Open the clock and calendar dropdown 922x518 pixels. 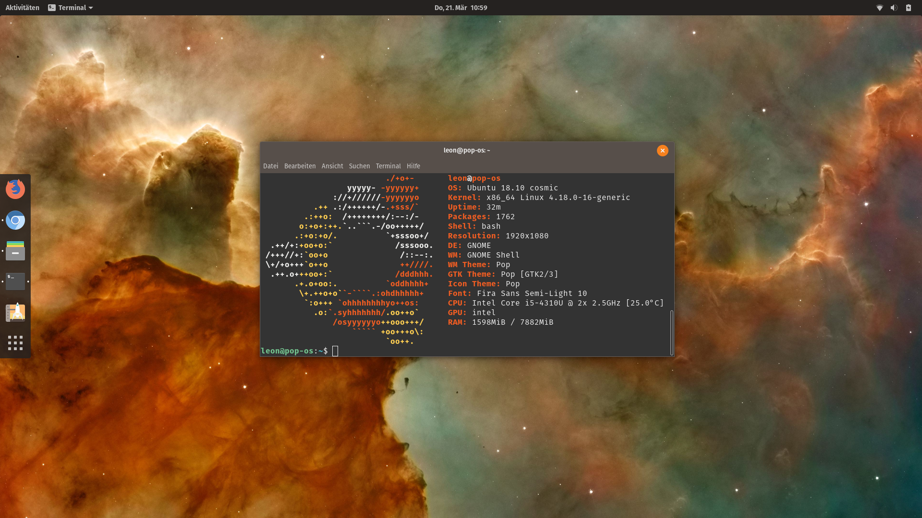[461, 8]
